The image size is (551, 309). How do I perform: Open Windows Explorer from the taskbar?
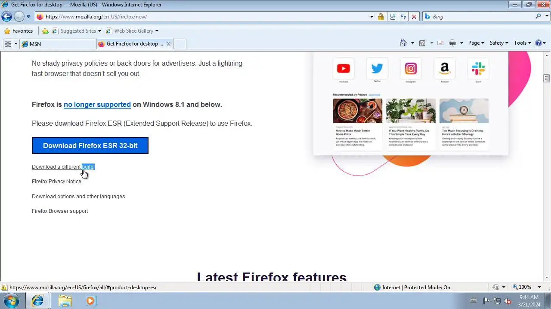pyautogui.click(x=65, y=301)
